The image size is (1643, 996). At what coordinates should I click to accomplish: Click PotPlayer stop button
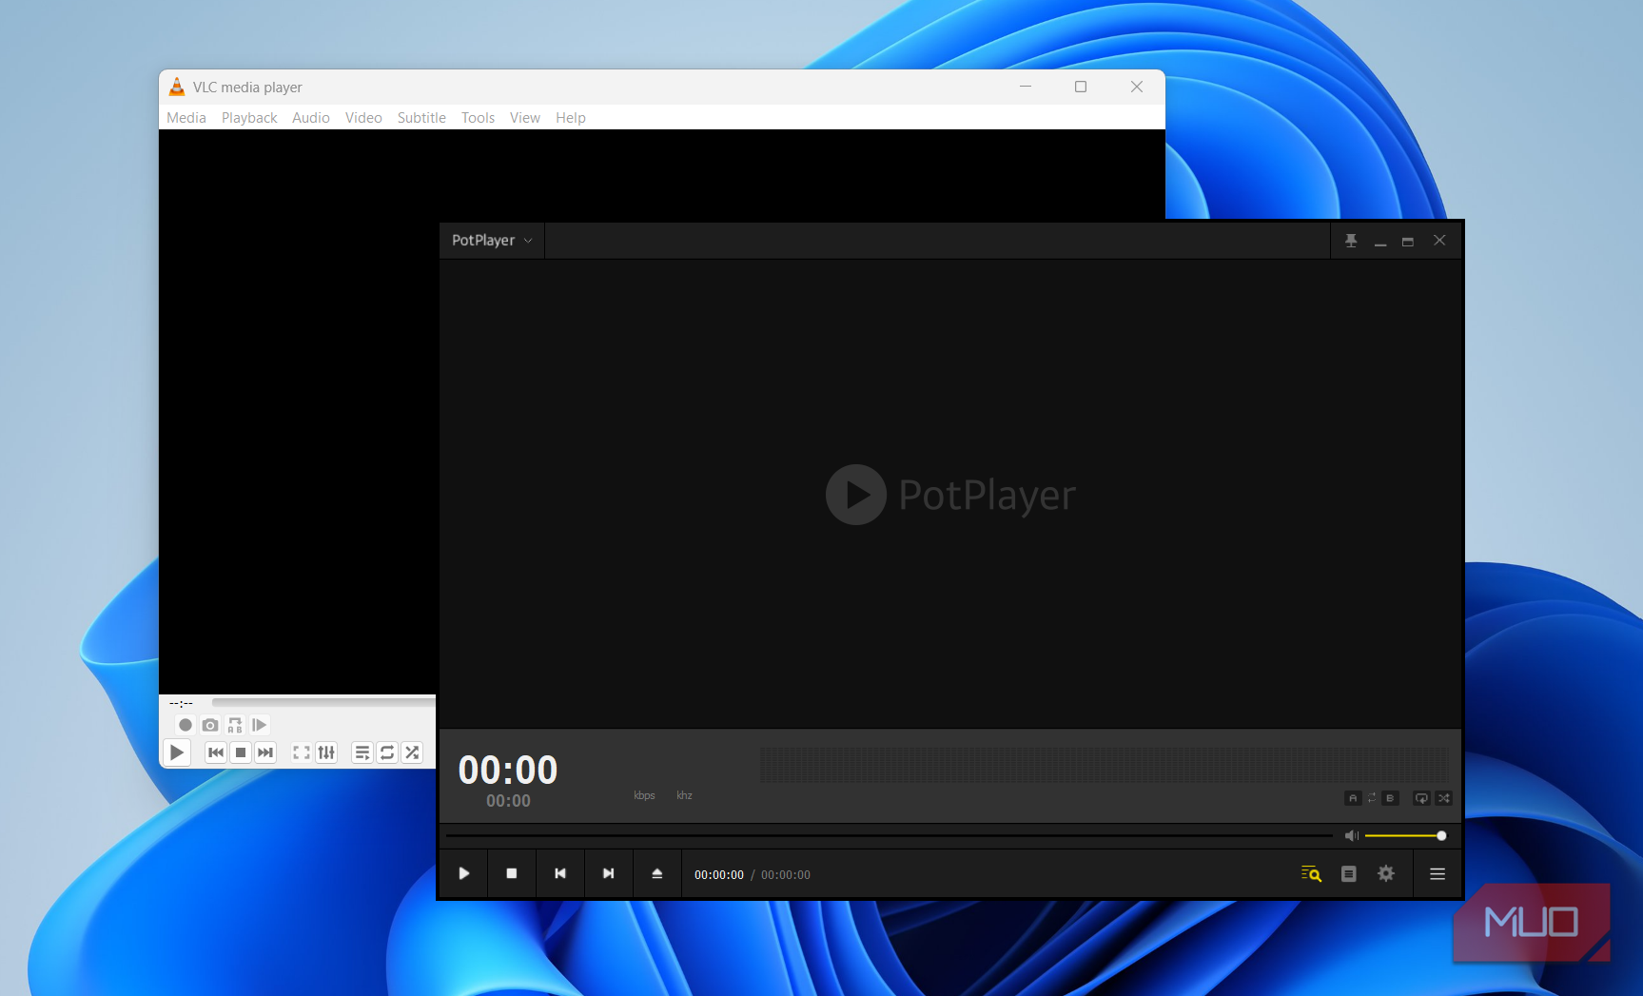[x=512, y=873]
